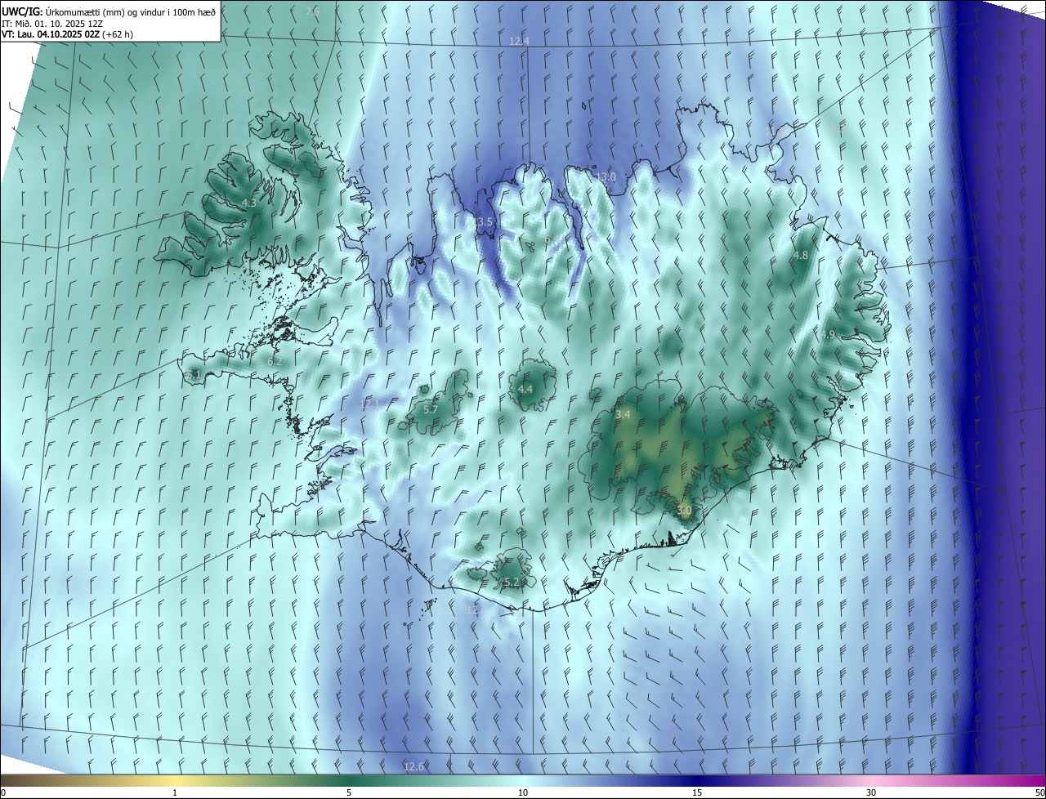
Task: Click the 12.1 value in west Iceland
Action: coord(369,404)
